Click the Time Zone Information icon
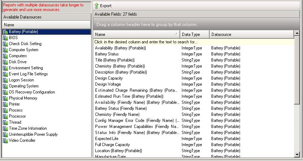The height and width of the screenshot is (161, 303). pos(5,128)
